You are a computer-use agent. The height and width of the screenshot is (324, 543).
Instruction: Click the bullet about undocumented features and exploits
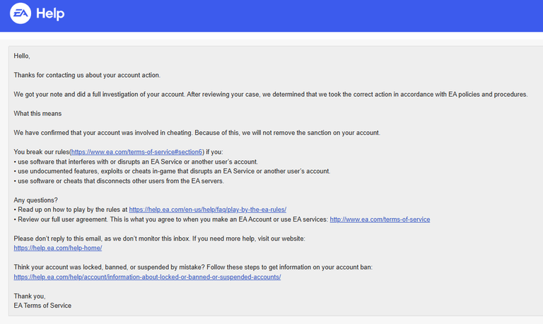point(172,172)
